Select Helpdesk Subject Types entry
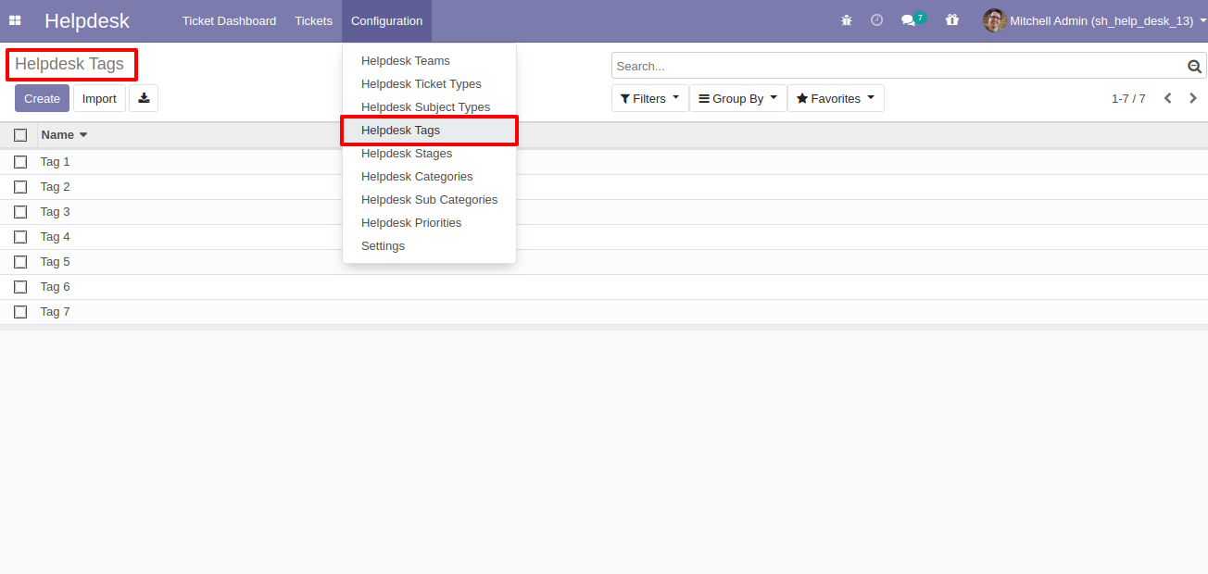The width and height of the screenshot is (1208, 574). (429, 107)
